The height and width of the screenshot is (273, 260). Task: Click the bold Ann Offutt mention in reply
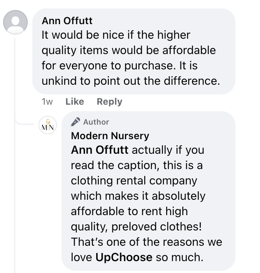click(x=100, y=150)
